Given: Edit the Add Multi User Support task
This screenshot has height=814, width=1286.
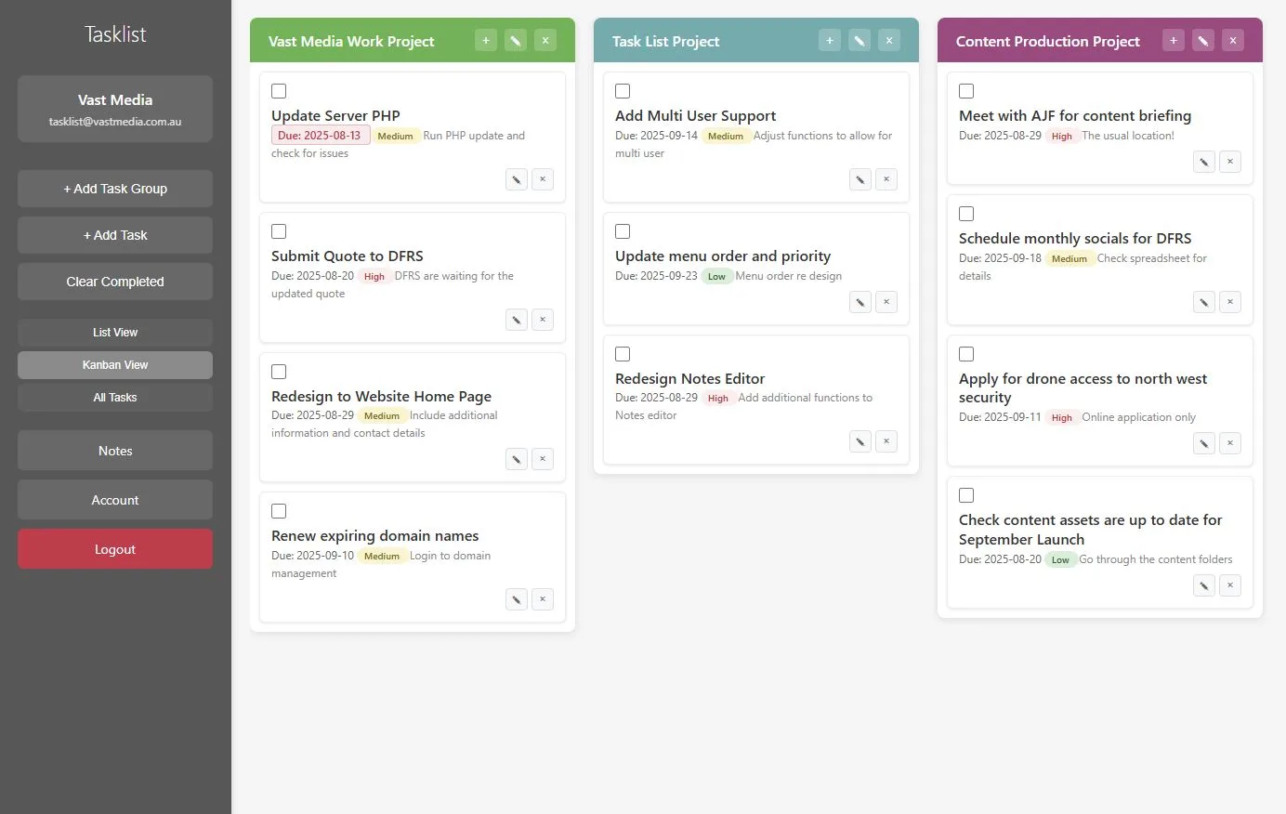Looking at the screenshot, I should point(860,179).
